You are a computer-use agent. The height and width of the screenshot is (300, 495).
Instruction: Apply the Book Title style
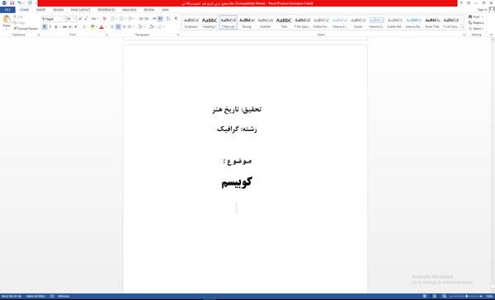tap(432, 22)
